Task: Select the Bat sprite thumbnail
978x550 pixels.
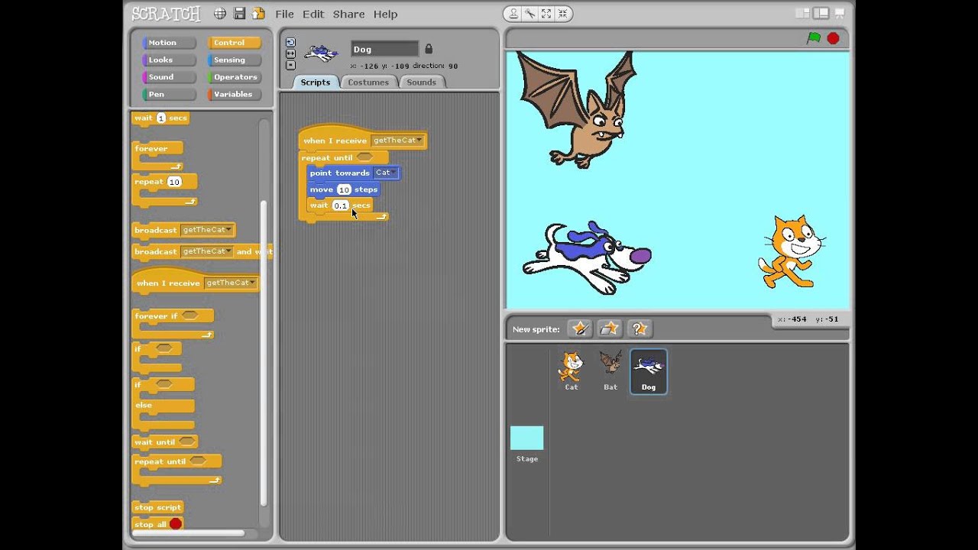Action: 610,371
